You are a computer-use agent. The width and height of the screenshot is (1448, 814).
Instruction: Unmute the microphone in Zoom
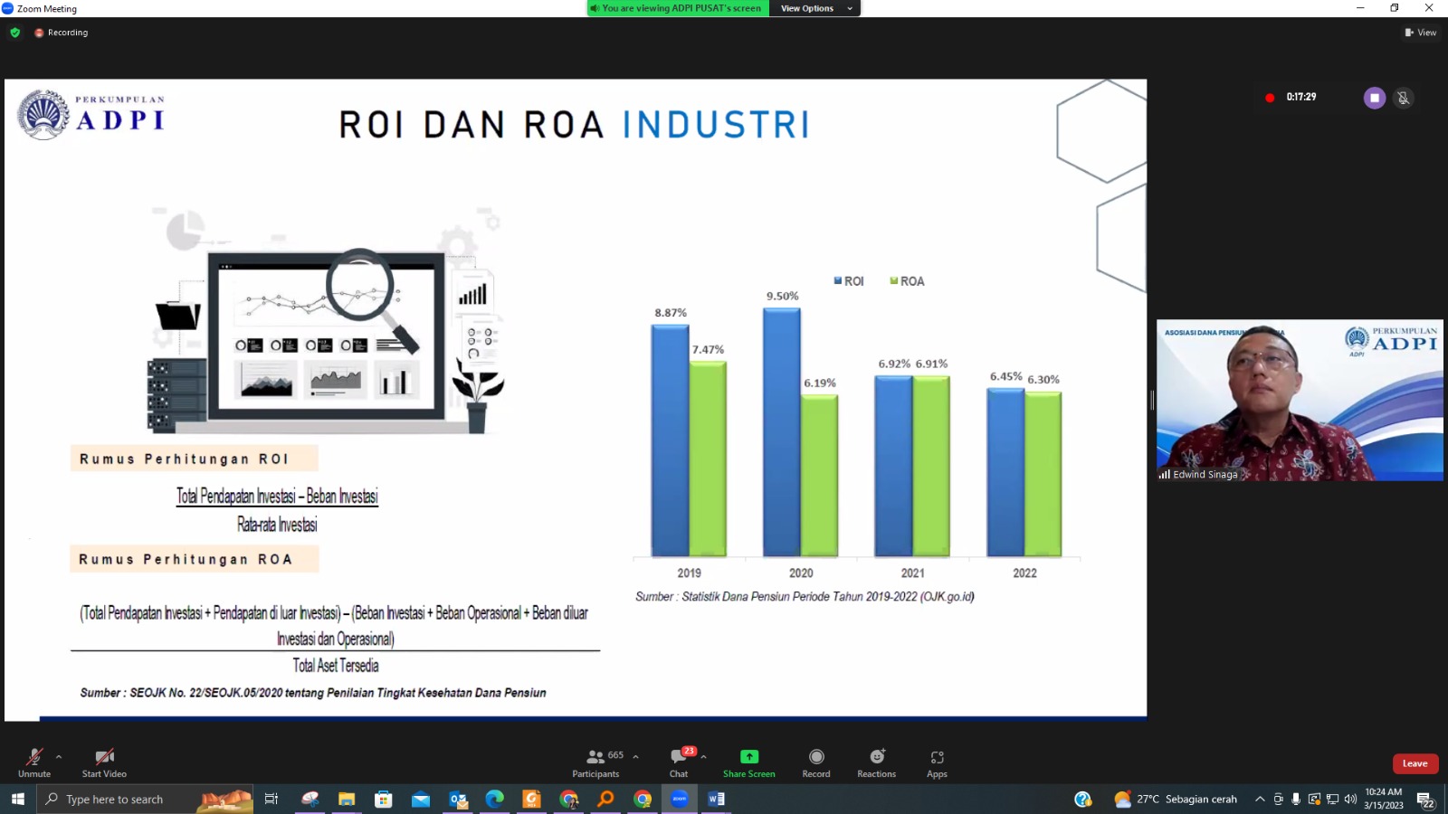click(x=34, y=762)
